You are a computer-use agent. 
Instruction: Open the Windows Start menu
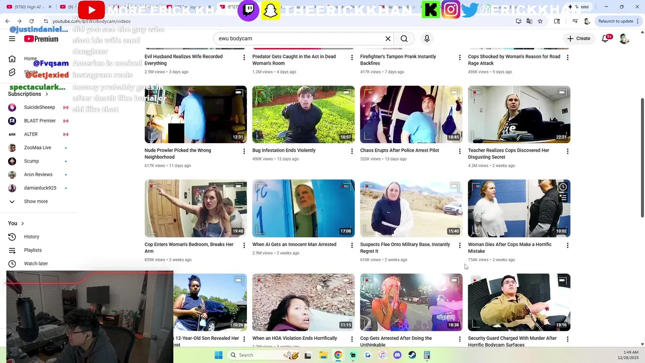(218, 355)
